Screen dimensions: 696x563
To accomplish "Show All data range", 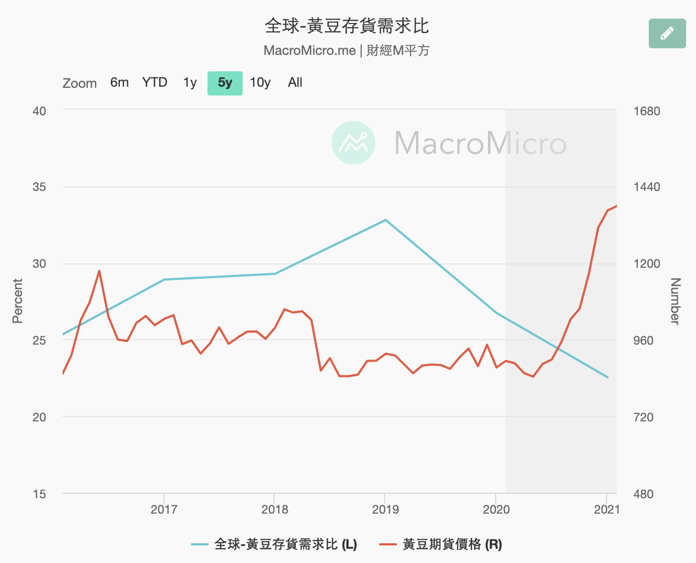I will [295, 83].
